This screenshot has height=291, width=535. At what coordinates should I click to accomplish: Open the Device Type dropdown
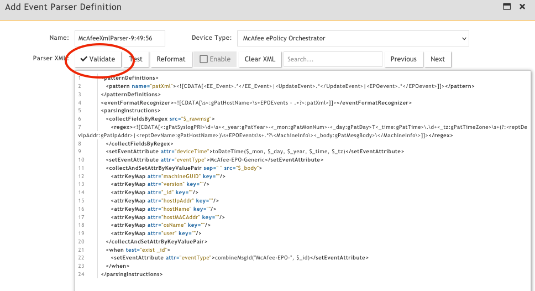point(353,38)
